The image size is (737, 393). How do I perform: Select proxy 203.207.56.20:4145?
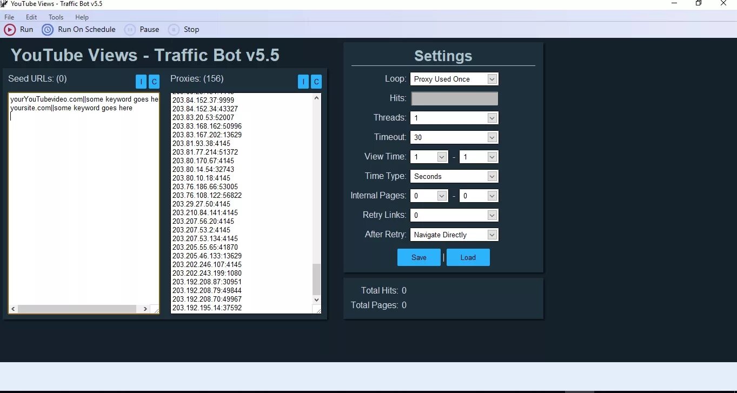203,221
